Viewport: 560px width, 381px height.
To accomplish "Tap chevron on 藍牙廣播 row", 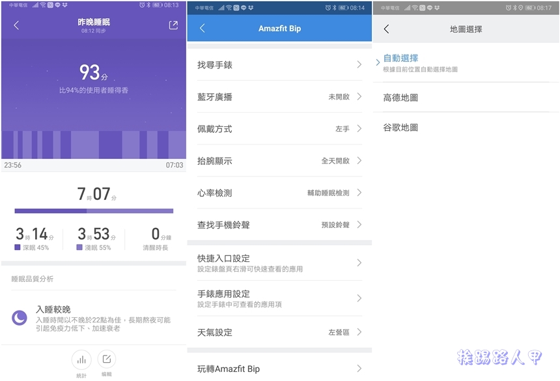I will (x=359, y=96).
